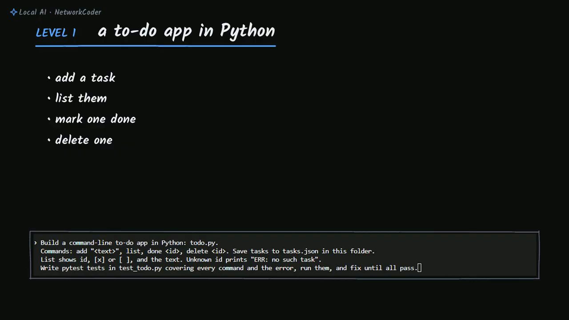The height and width of the screenshot is (320, 569).
Task: Click the prompt chevron in the terminal box
Action: [x=36, y=243]
